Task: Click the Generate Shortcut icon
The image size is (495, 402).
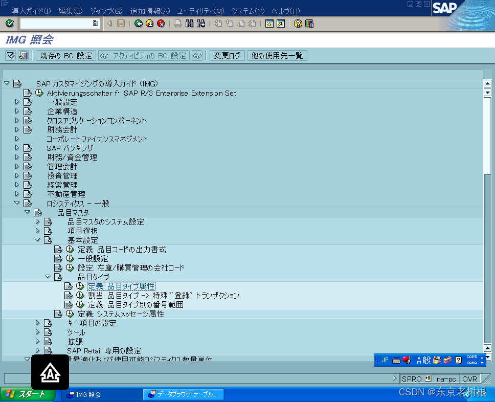Action: (281, 24)
